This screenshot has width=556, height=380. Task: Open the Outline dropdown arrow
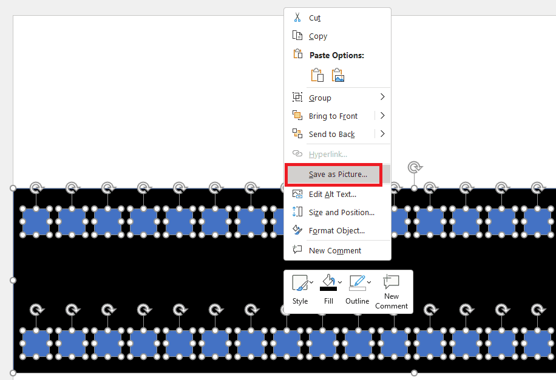click(369, 282)
